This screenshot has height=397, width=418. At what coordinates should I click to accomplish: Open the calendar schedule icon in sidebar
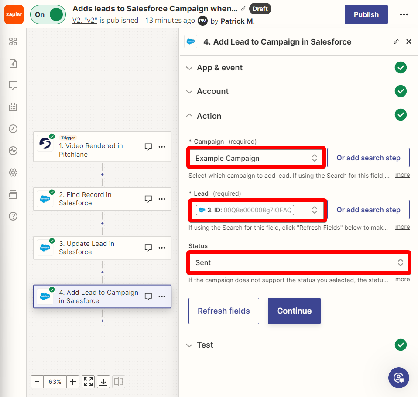13,107
